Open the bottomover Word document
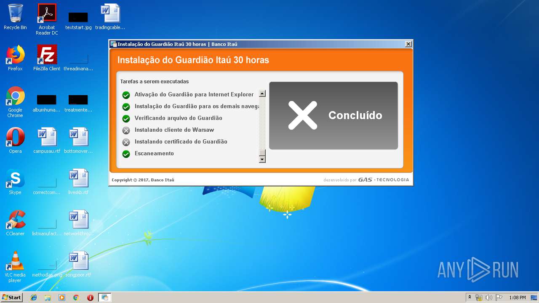The image size is (539, 303). pyautogui.click(x=78, y=141)
